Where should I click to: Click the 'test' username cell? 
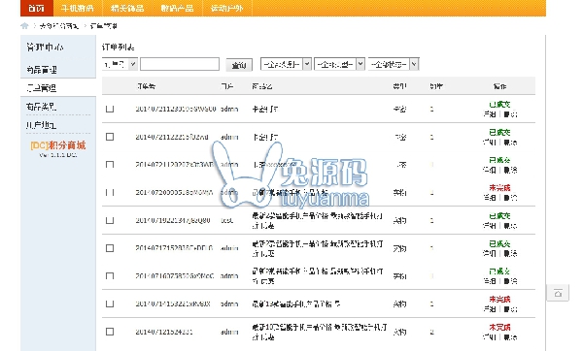pos(226,220)
